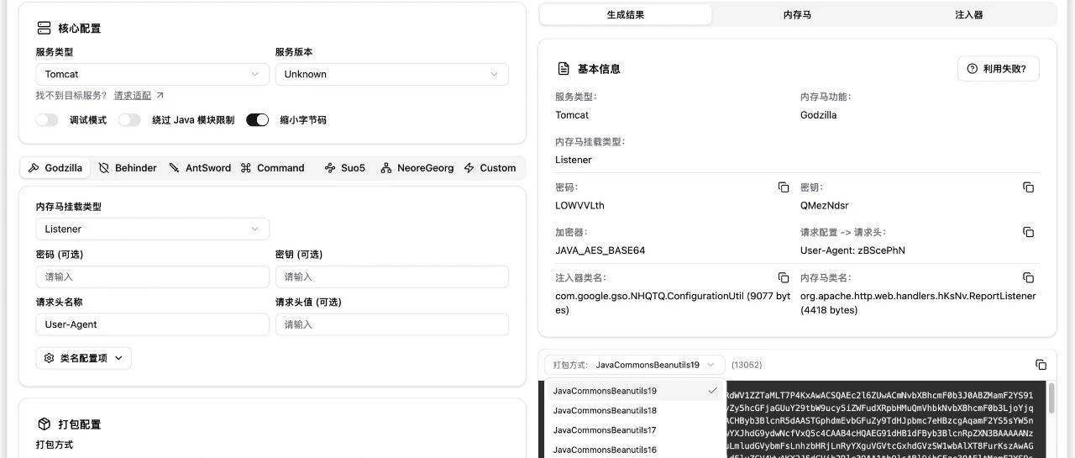Click the 利用失败? button

coord(998,69)
